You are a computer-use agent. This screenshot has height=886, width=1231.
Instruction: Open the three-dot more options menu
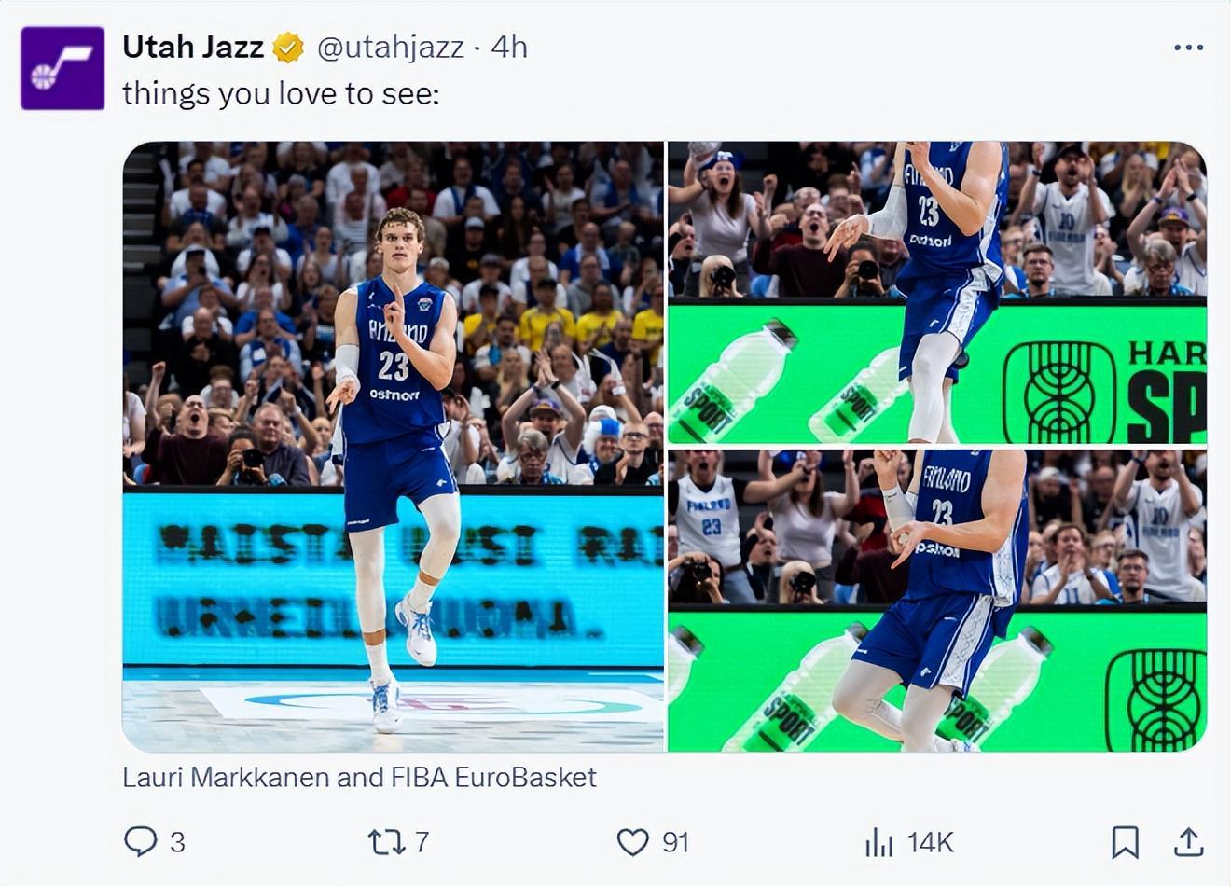pos(1188,48)
